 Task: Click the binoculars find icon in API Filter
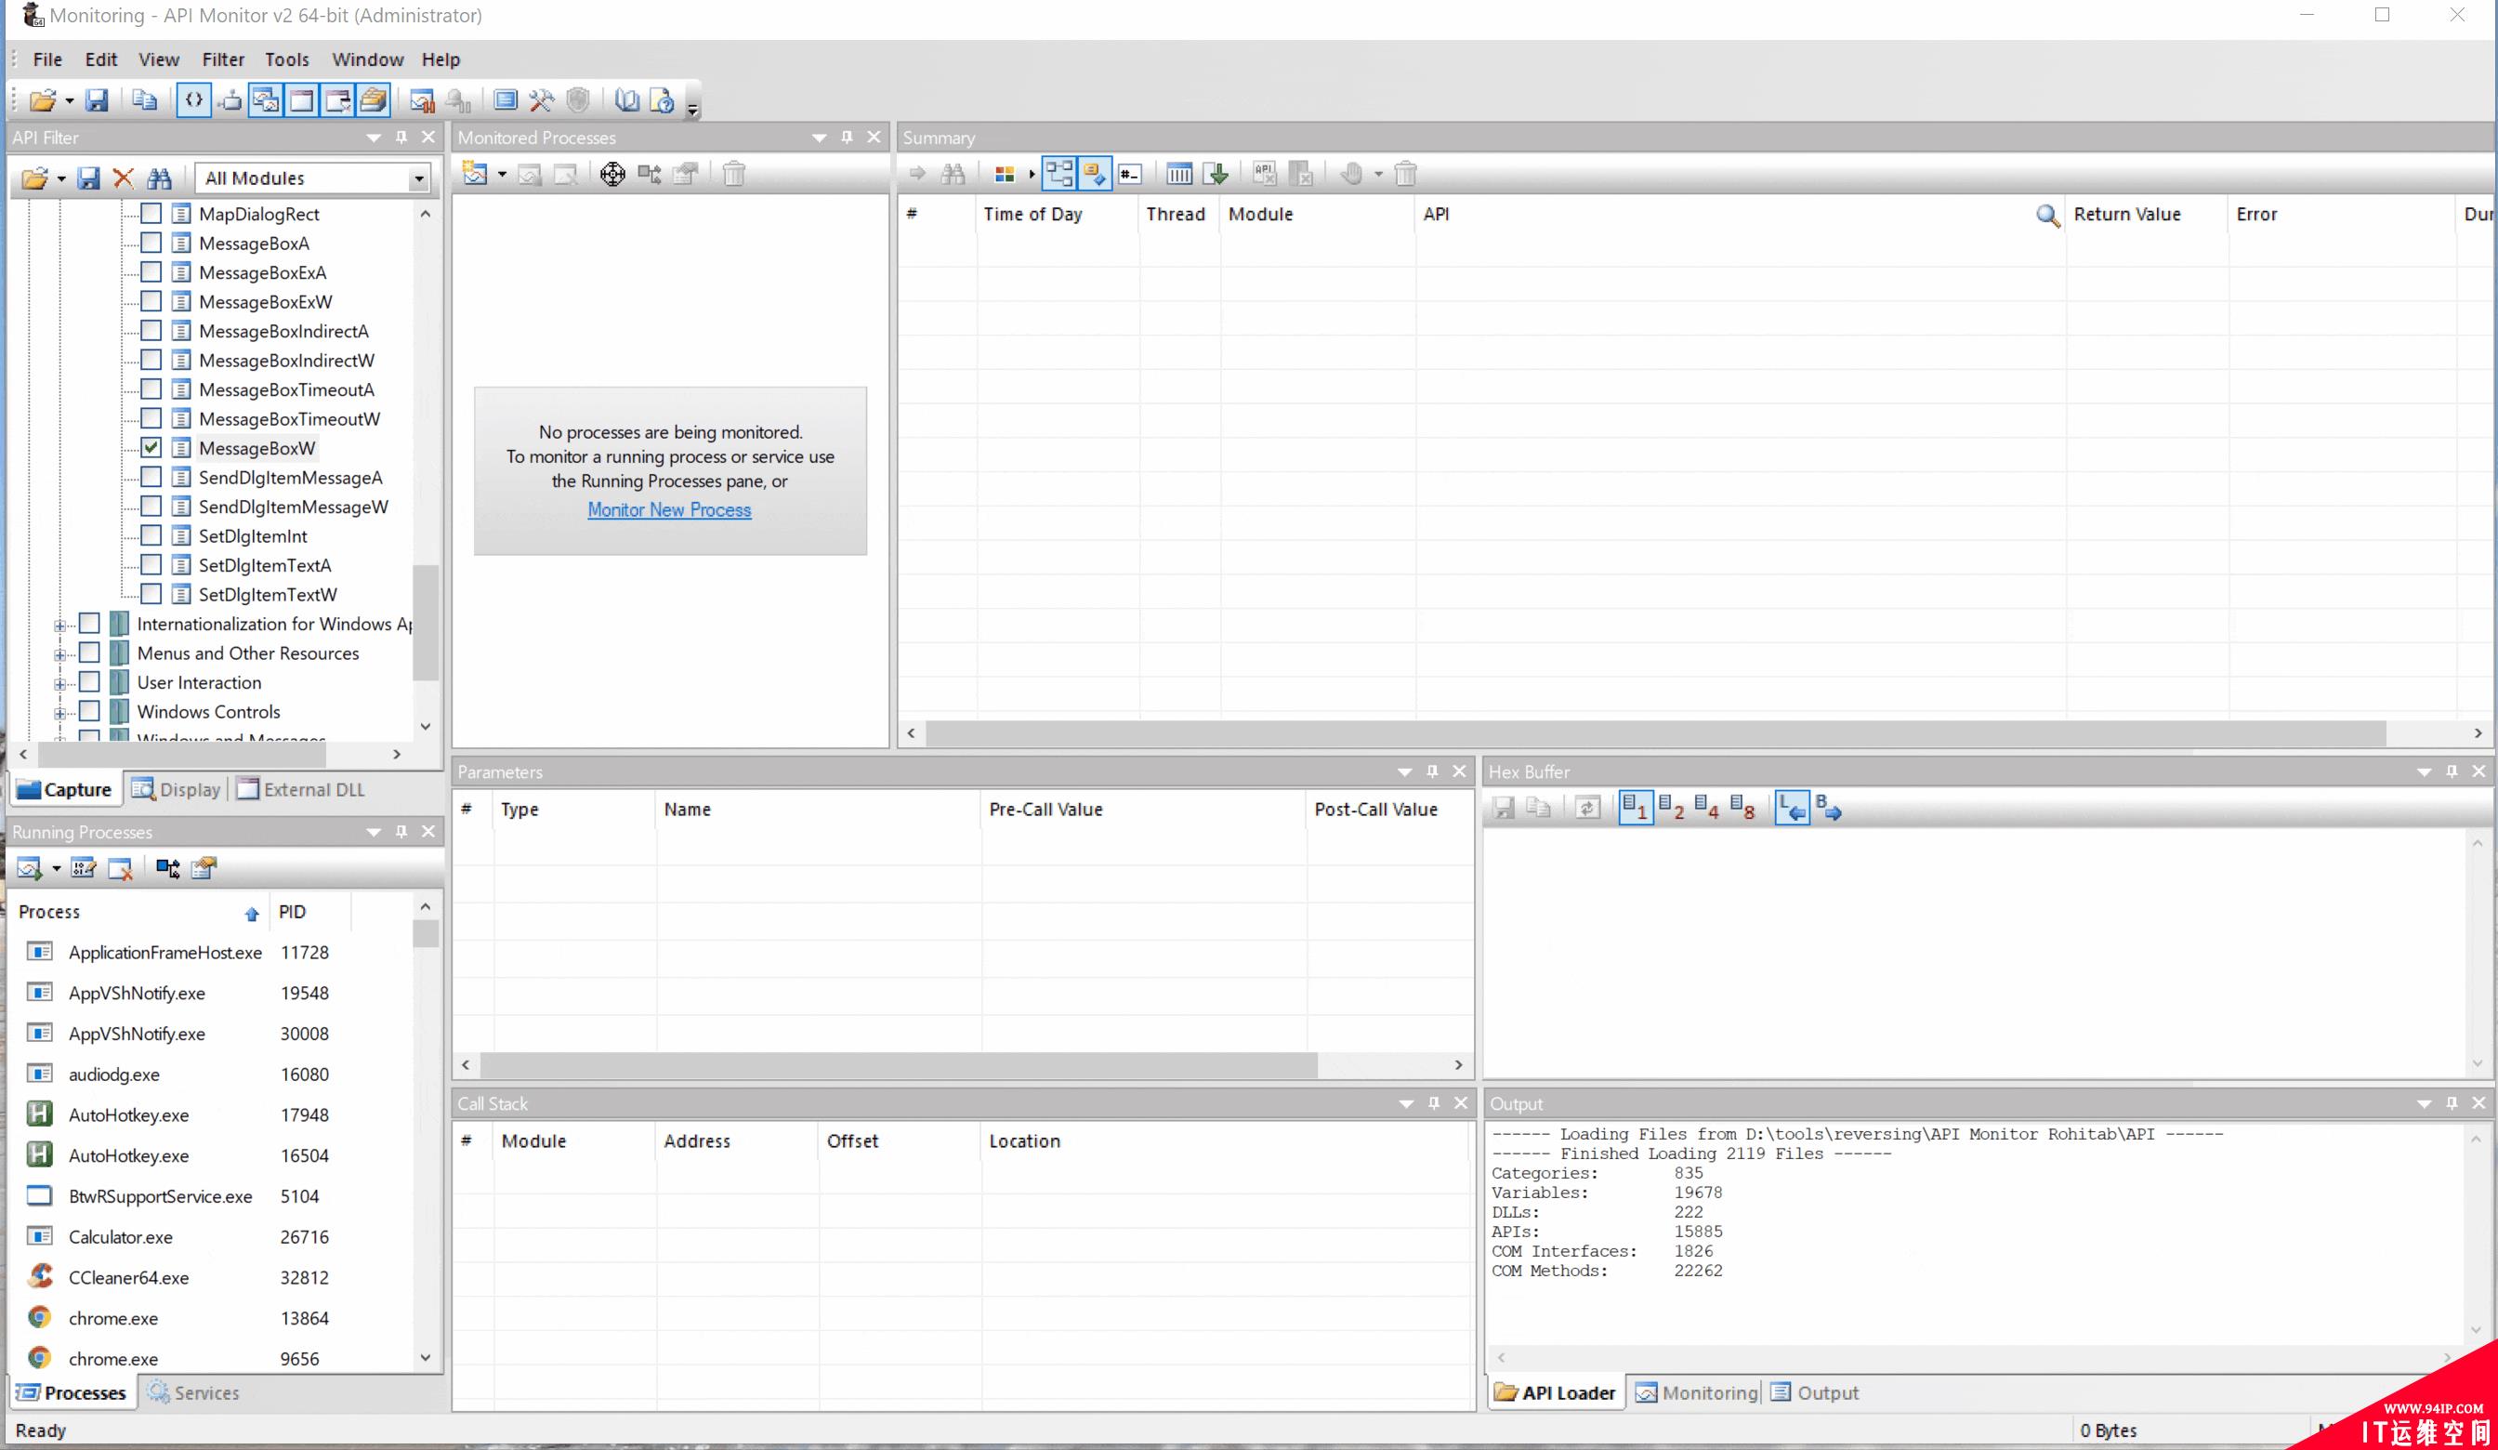tap(159, 178)
